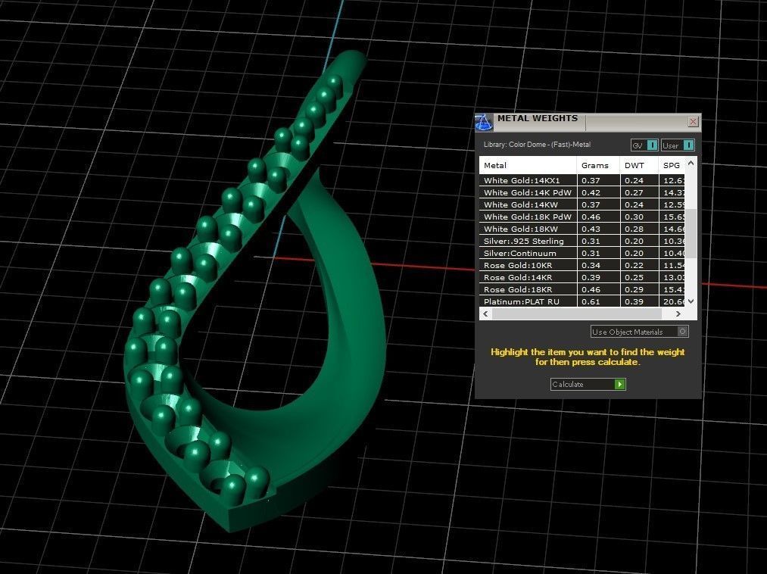Click the Grams column header
The image size is (767, 574).
coord(597,165)
